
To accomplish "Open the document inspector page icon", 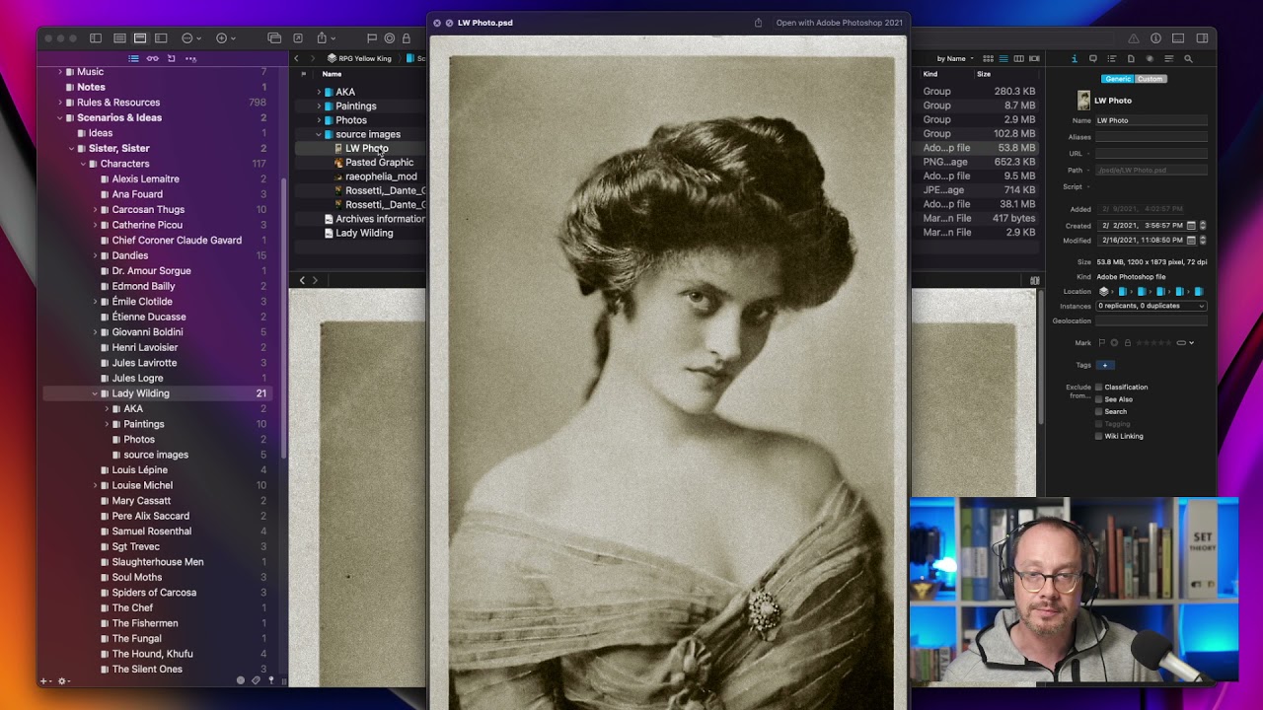I will pos(1131,58).
